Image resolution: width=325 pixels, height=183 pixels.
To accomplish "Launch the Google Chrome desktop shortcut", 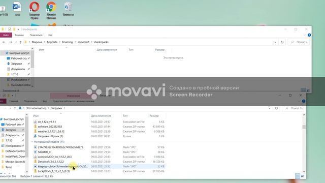I will click(x=51, y=10).
